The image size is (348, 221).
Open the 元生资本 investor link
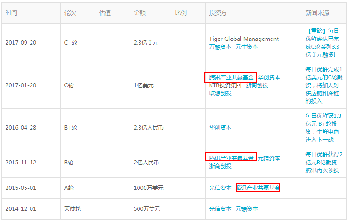coord(247,47)
